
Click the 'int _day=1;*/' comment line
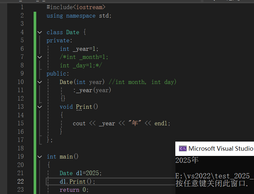(81, 65)
